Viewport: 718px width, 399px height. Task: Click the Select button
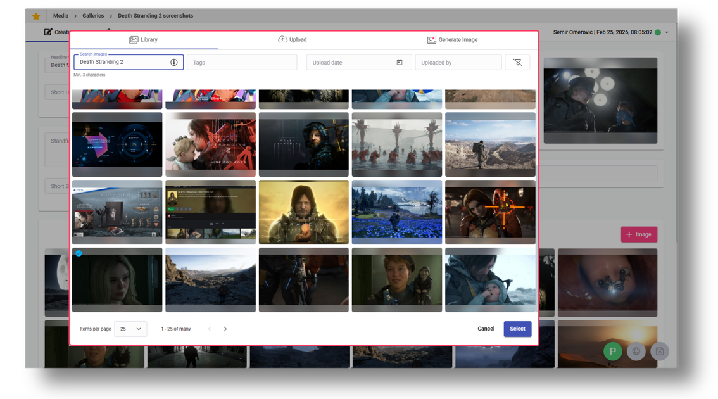(x=517, y=329)
